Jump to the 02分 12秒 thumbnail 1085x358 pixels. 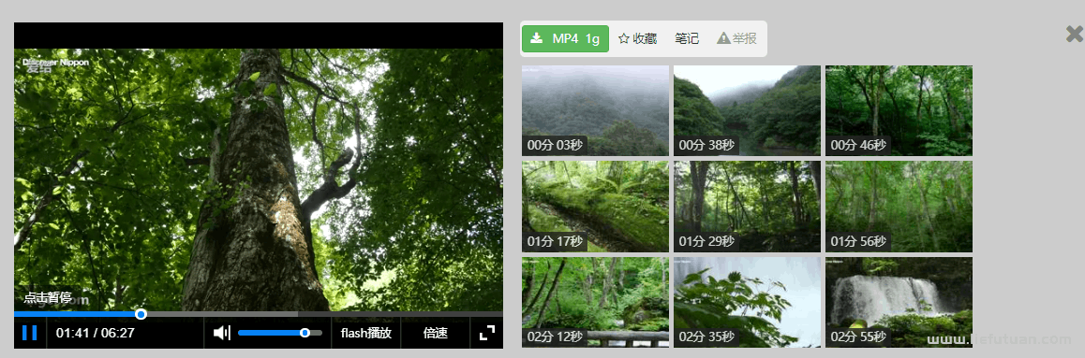595,302
